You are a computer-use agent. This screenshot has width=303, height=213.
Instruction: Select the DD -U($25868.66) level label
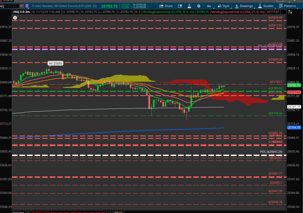[270, 46]
